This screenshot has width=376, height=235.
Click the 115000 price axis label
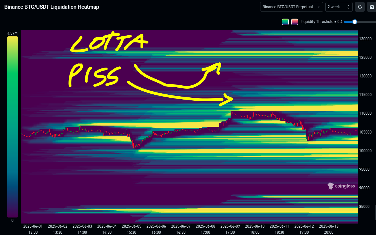click(365, 95)
